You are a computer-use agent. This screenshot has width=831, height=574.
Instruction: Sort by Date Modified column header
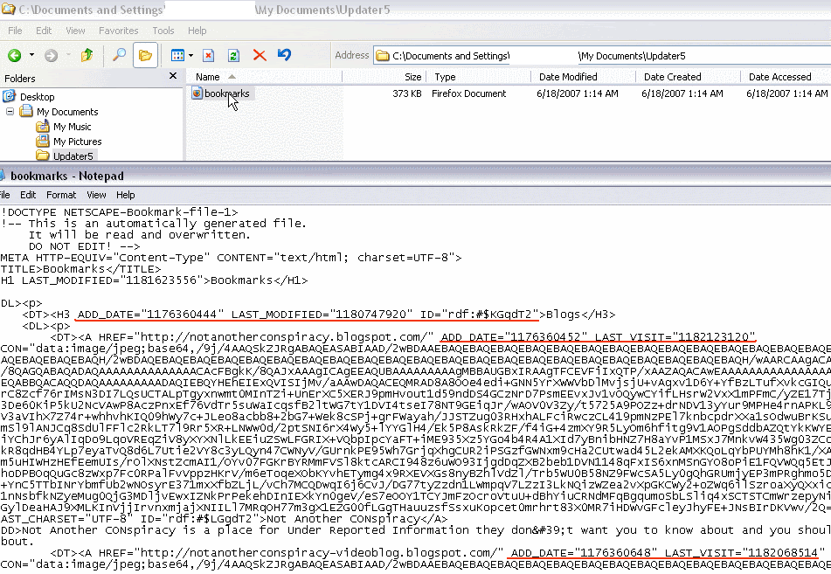coord(584,77)
